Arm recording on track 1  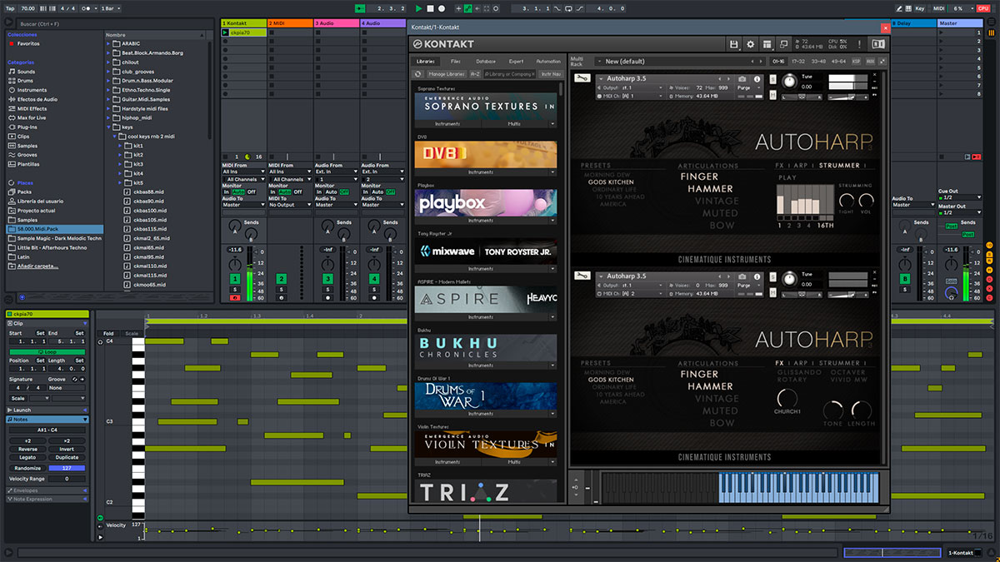pos(235,298)
